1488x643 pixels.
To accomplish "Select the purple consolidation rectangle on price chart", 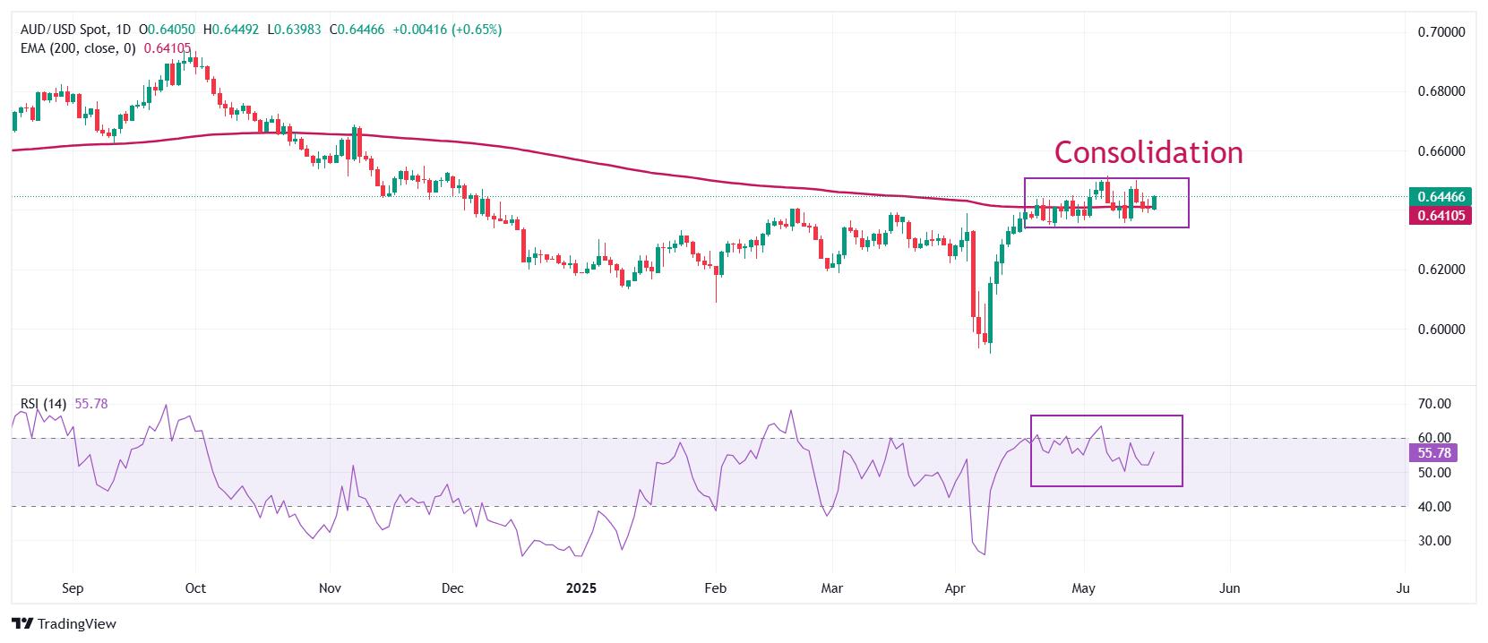I will [1106, 202].
